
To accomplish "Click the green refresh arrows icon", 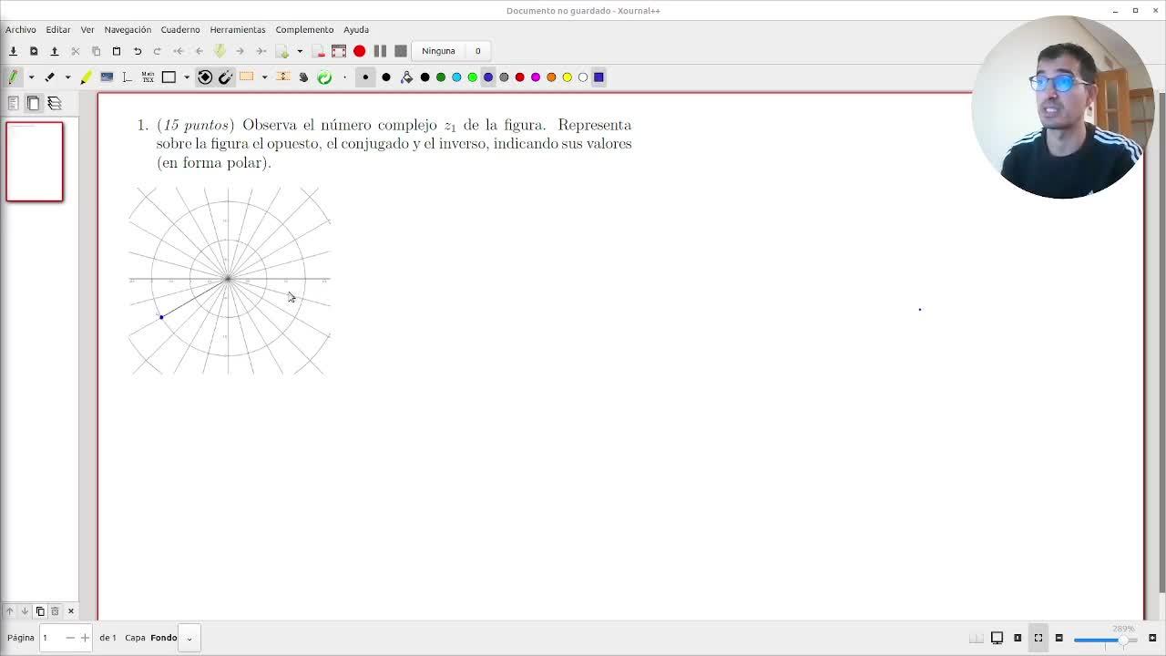I will [x=324, y=77].
